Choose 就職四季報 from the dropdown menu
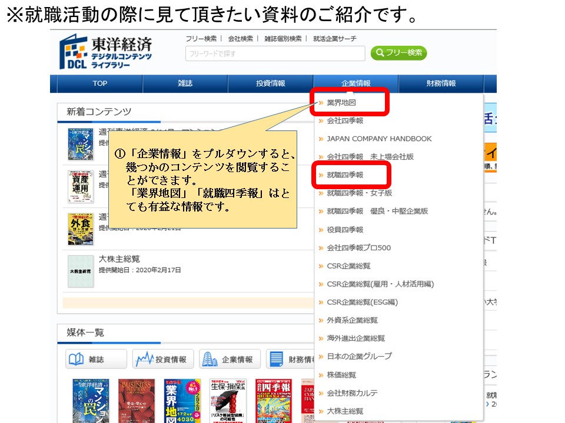Image resolution: width=565 pixels, height=423 pixels. (345, 175)
